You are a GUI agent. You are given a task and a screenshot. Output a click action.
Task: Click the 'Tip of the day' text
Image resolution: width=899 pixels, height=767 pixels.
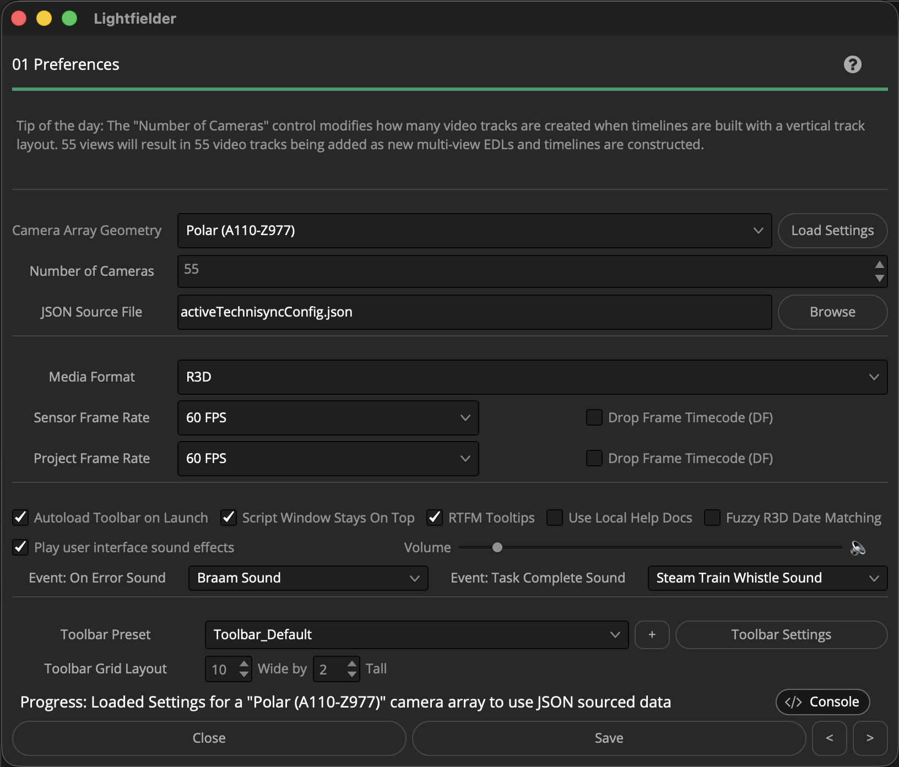coord(441,135)
